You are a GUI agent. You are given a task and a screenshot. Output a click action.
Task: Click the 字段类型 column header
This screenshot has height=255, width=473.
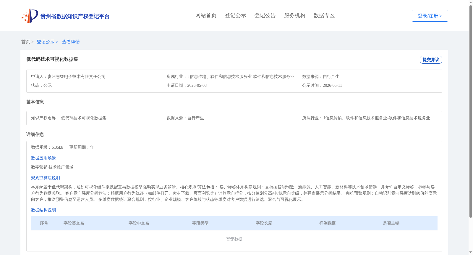(x=200, y=223)
